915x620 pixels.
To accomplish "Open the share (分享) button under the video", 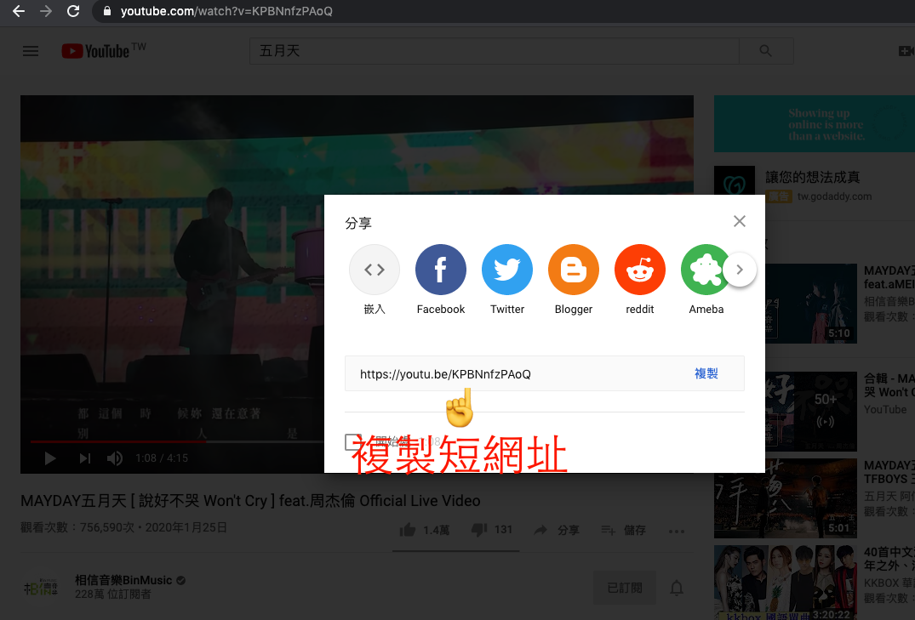I will point(557,530).
